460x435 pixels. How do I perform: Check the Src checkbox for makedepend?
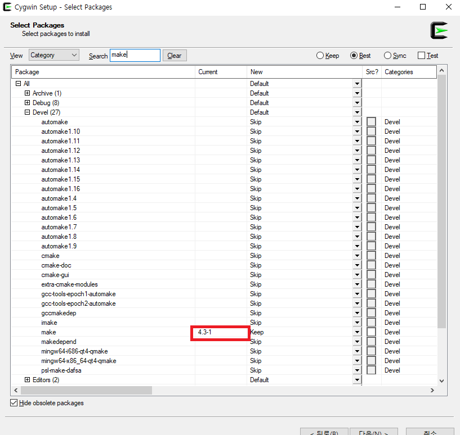(372, 342)
